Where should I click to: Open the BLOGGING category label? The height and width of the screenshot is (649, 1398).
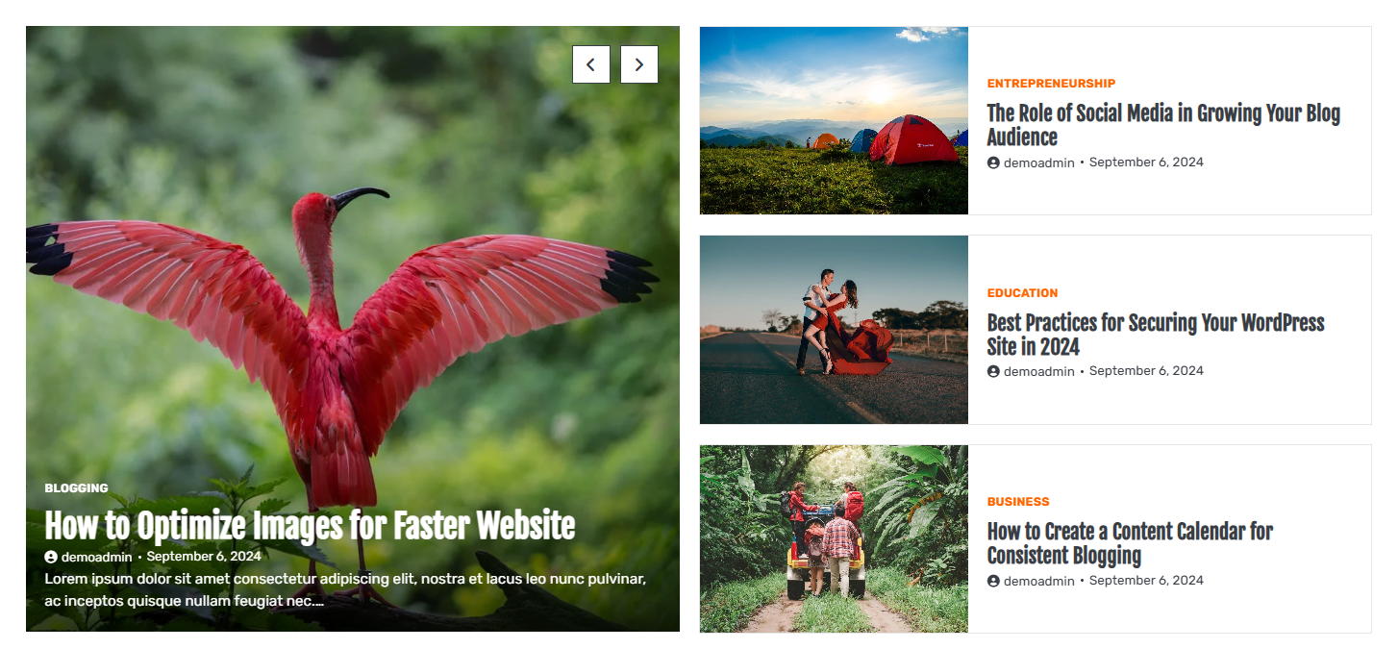pos(76,488)
